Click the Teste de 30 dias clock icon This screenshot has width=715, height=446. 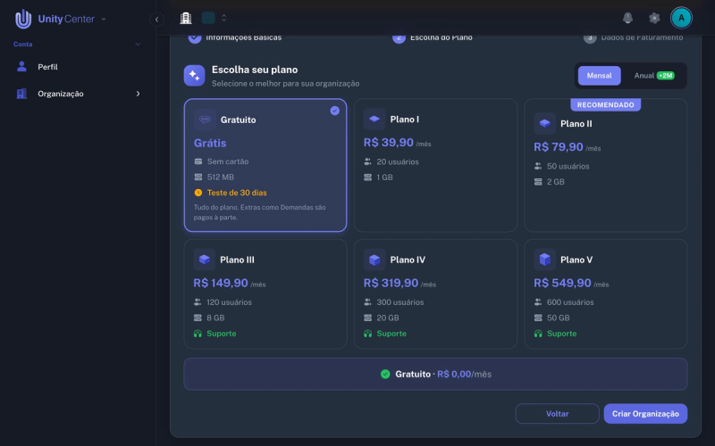[198, 193]
